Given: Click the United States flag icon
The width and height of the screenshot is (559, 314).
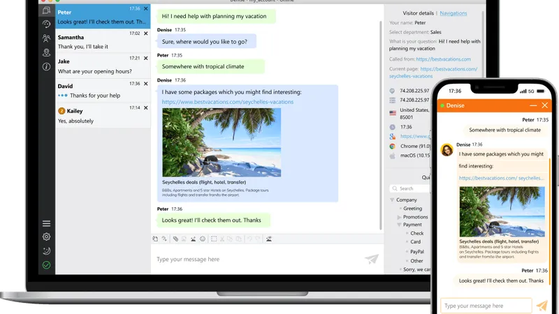Looking at the screenshot, I should tap(393, 113).
